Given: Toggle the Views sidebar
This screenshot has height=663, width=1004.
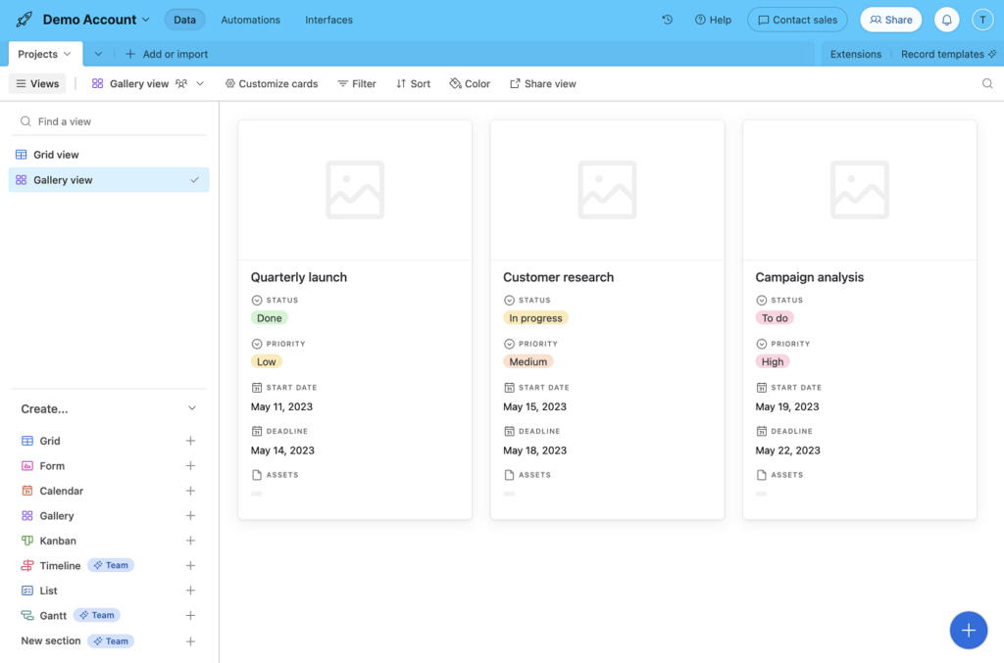Looking at the screenshot, I should tap(36, 83).
